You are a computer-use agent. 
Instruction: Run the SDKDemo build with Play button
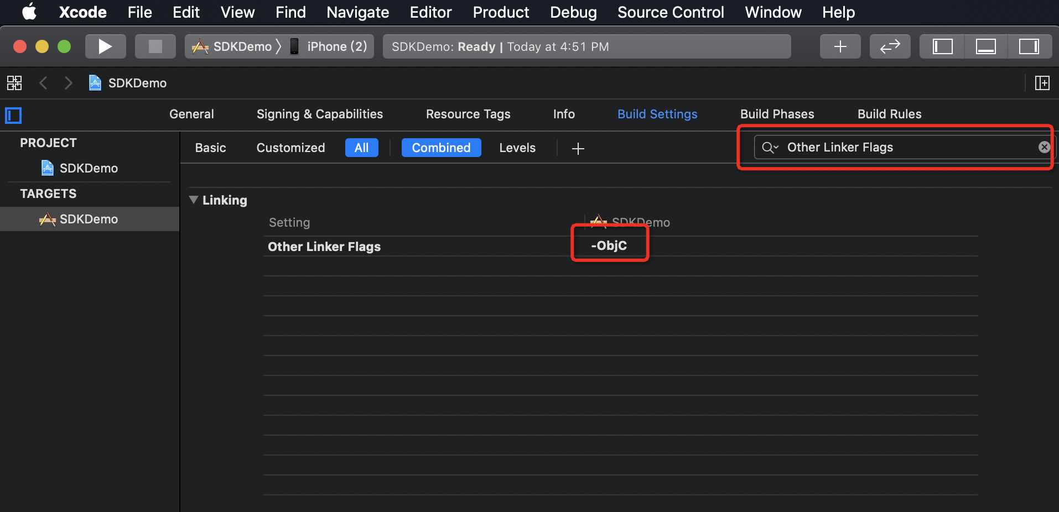(x=105, y=46)
